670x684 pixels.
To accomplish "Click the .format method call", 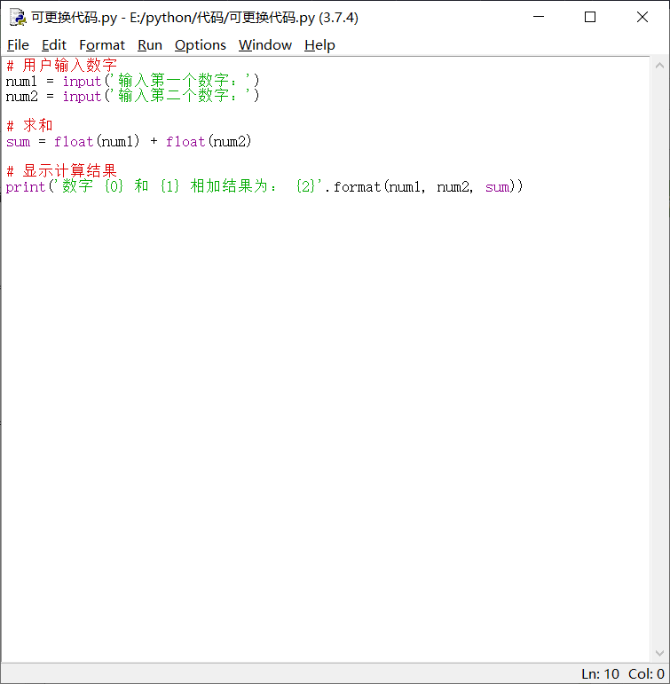I will [x=353, y=187].
